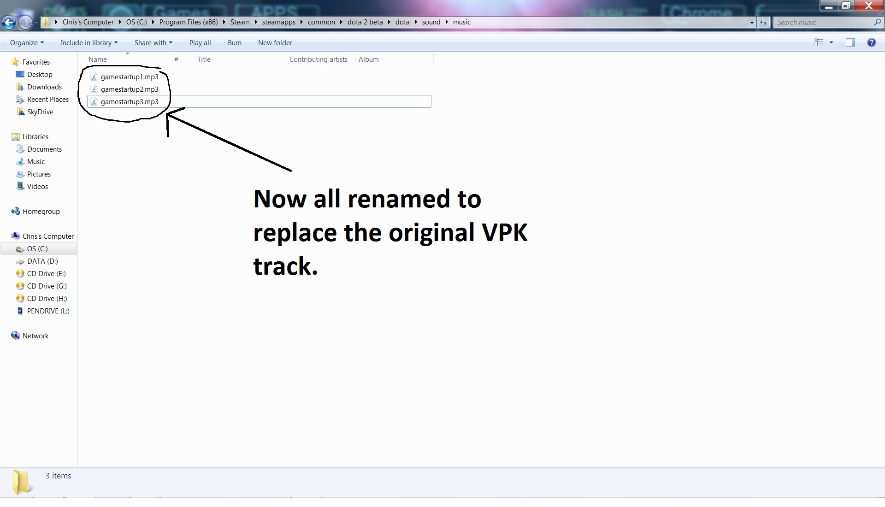Select the SkyDrive folder icon in Favorites
Screen dimensions: 885x507
click(20, 112)
